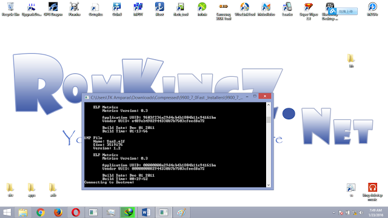
Task: Open the console window system menu icon
Action: [x=87, y=97]
